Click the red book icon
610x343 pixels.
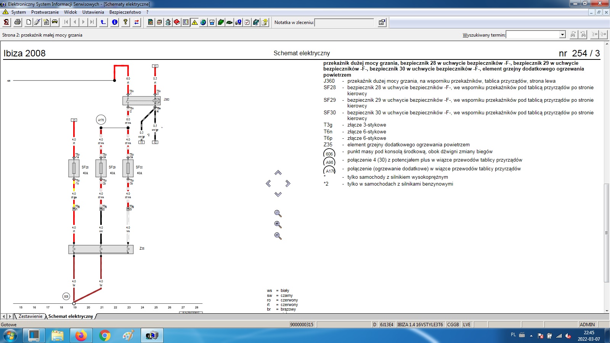177,22
